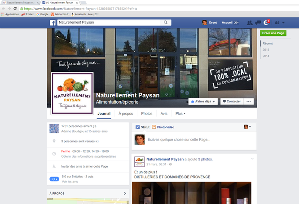Image resolution: width=299 pixels, height=204 pixels.
Task: Close the active Facebook browser tab
Action: click(x=77, y=3)
